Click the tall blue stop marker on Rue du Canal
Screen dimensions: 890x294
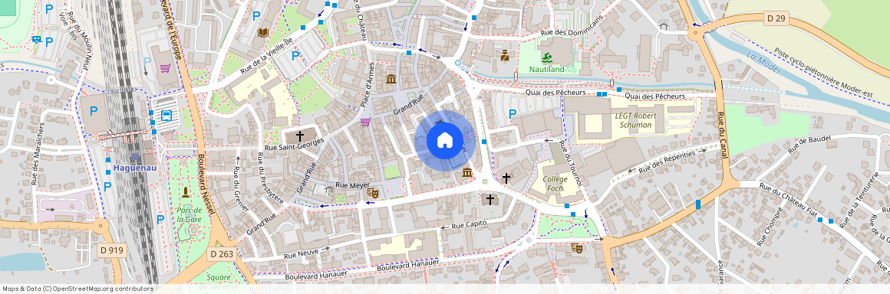coord(697,204)
